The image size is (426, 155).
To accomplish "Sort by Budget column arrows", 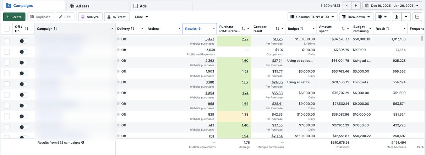I will tap(302, 28).
